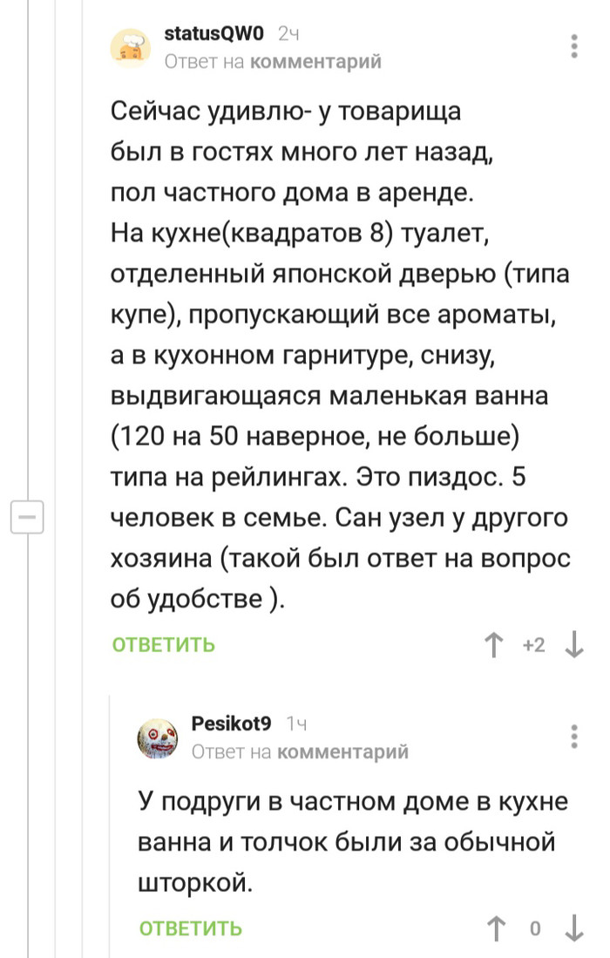Click the 2ч timestamp on statusQW0's comment
Screen dimensions: 610x958
coord(288,34)
